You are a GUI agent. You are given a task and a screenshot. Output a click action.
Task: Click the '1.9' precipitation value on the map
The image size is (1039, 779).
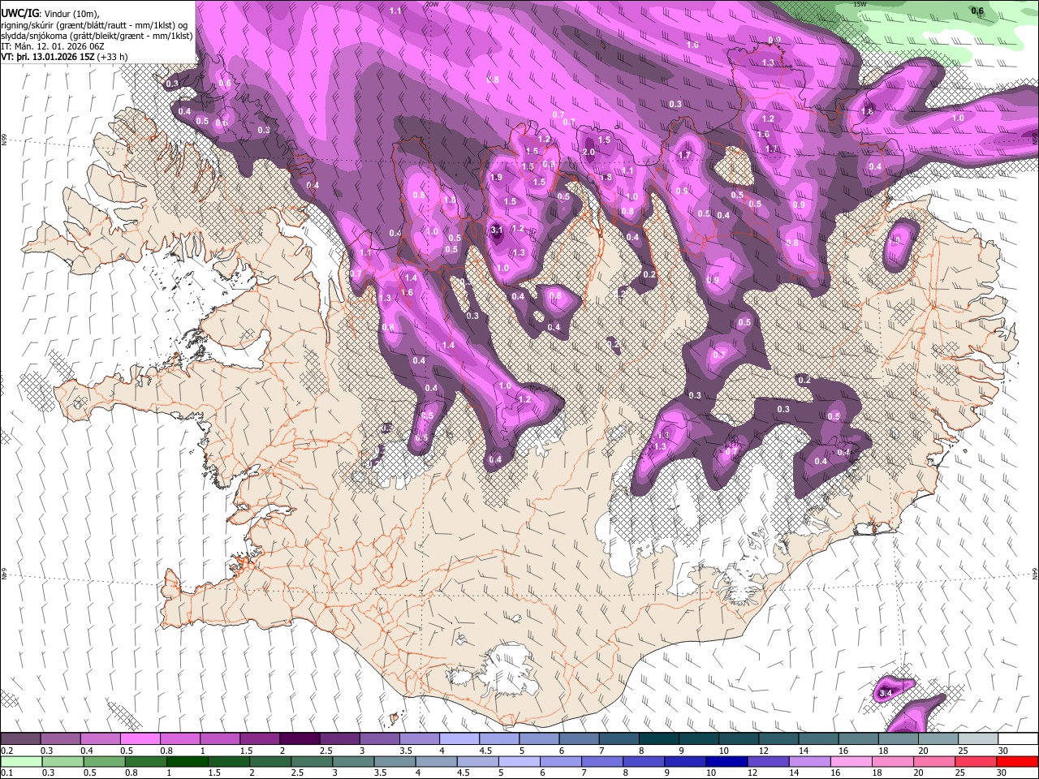click(496, 177)
